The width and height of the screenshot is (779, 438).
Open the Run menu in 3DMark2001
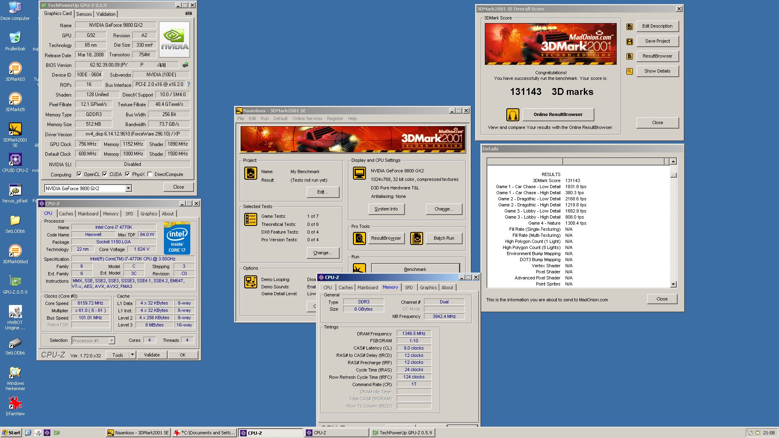pyautogui.click(x=265, y=118)
